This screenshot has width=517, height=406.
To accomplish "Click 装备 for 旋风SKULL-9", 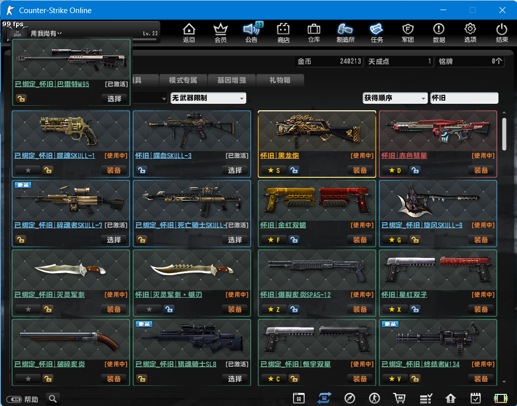I will click(x=481, y=240).
